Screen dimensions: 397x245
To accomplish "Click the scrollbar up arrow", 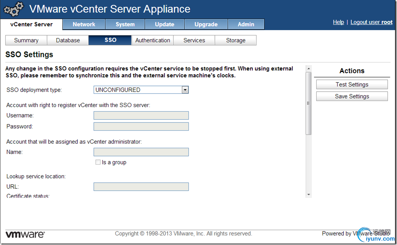I will tap(308, 69).
